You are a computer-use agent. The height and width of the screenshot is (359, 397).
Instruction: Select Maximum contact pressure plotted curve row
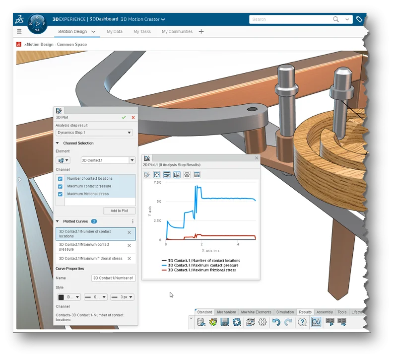tap(96, 247)
